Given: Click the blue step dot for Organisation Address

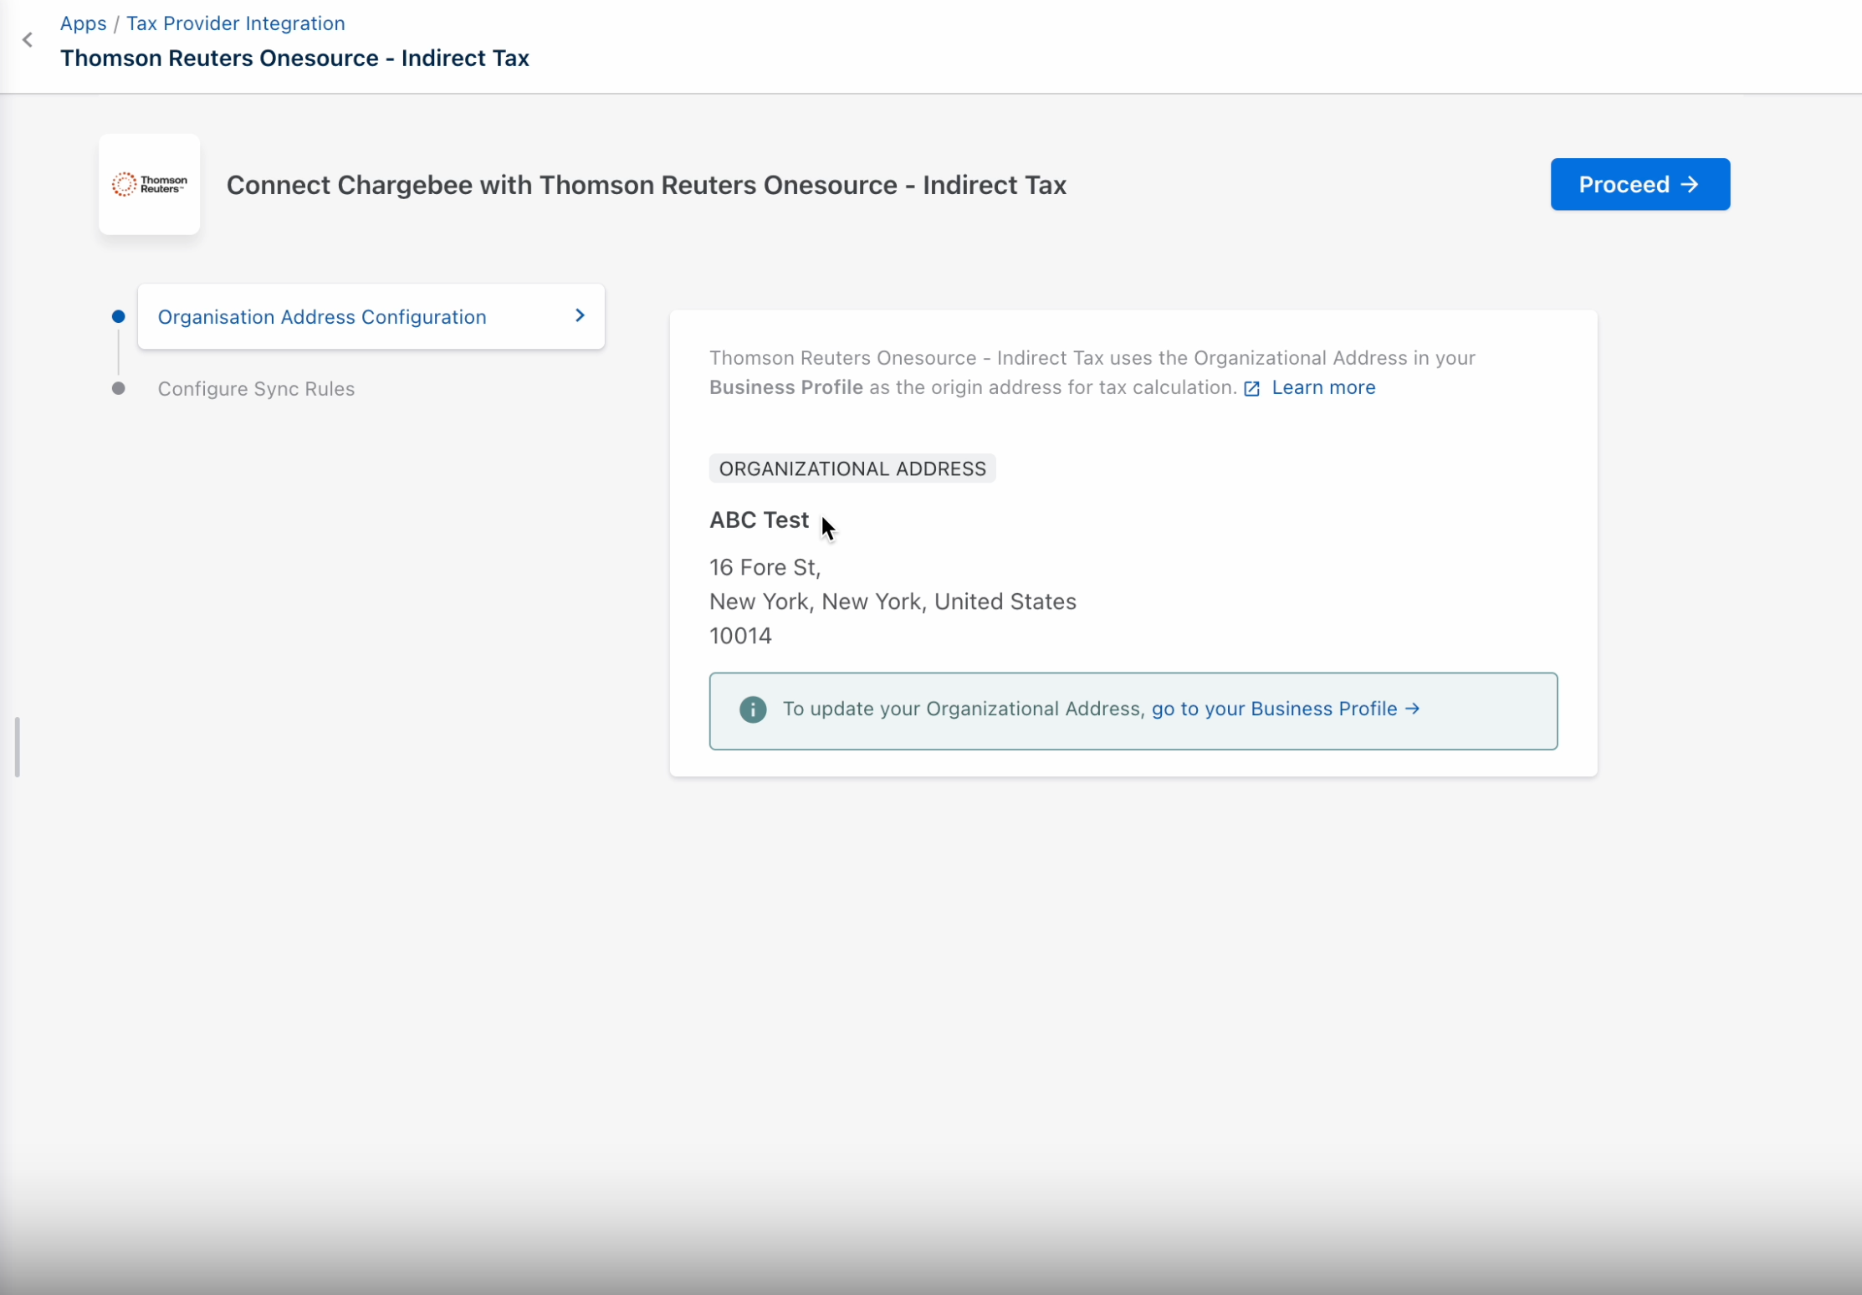Looking at the screenshot, I should point(119,317).
